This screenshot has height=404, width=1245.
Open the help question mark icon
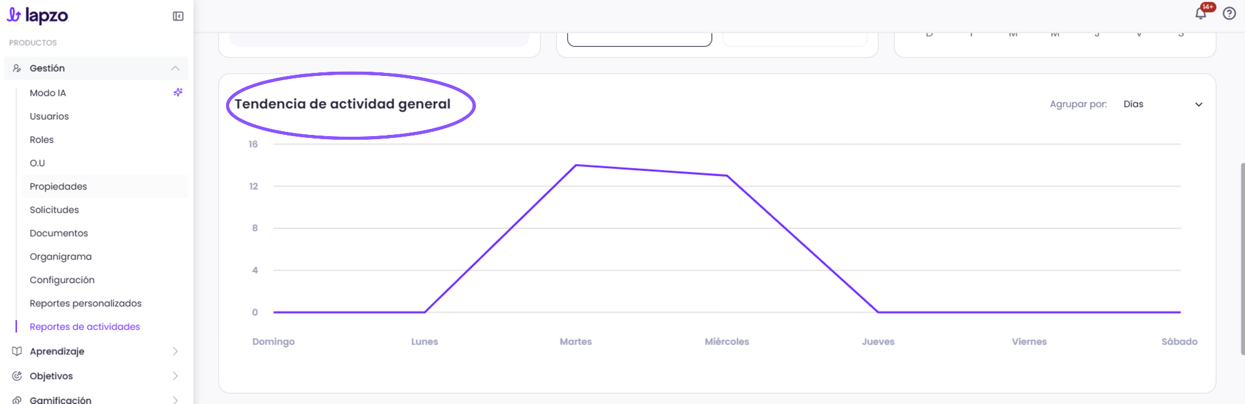pos(1229,13)
